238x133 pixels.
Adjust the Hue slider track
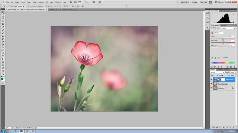(x=223, y=38)
